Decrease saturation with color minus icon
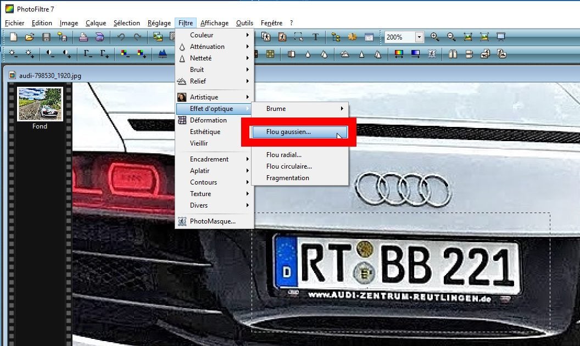Image resolution: width=580 pixels, height=346 pixels. click(125, 54)
